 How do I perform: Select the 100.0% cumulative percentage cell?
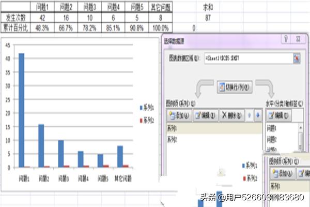163,27
